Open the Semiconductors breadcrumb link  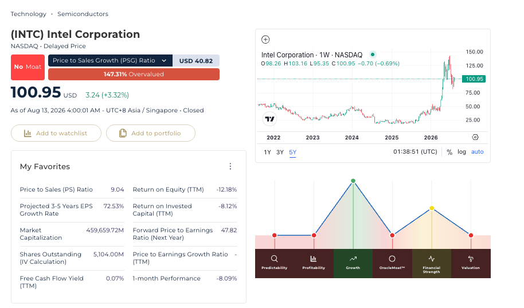coord(83,14)
